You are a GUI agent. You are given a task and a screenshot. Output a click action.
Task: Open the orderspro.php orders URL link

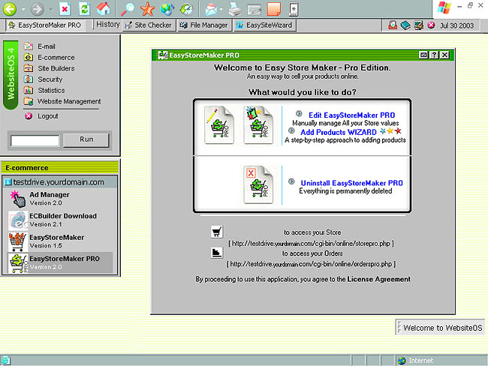pos(311,264)
